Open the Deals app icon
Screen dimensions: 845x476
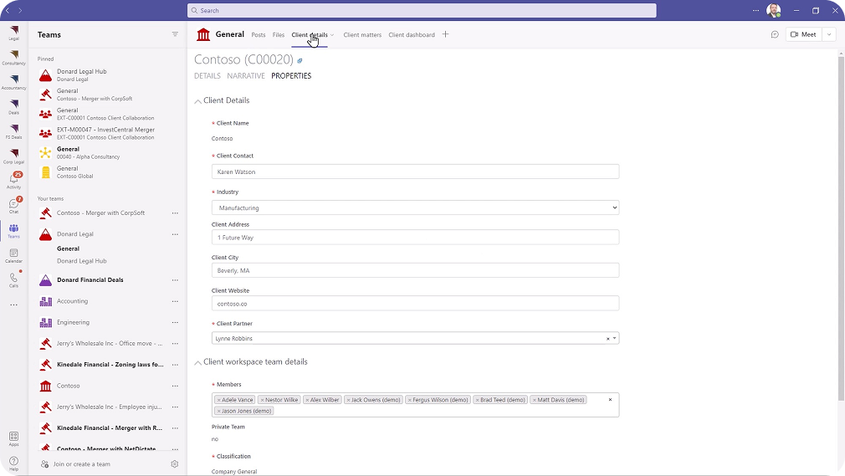[x=13, y=107]
